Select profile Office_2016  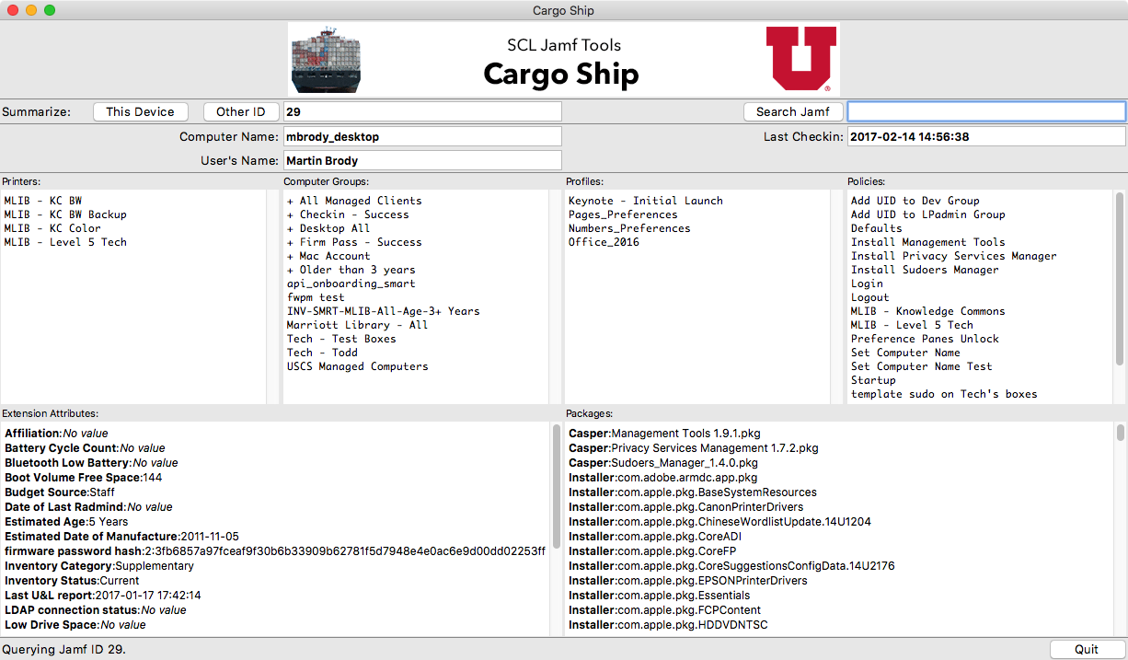pos(604,242)
